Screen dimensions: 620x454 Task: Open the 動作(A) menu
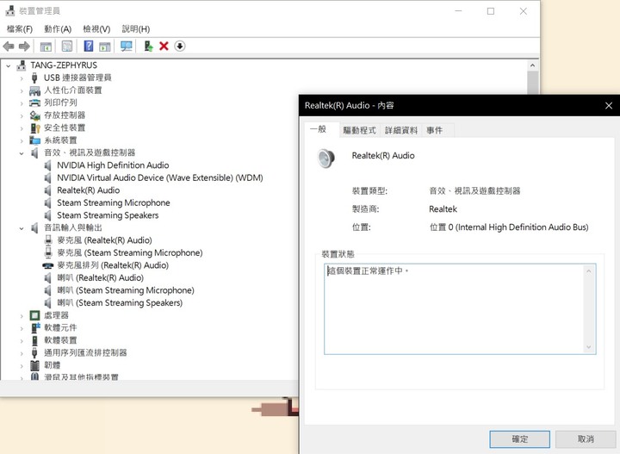click(x=58, y=29)
